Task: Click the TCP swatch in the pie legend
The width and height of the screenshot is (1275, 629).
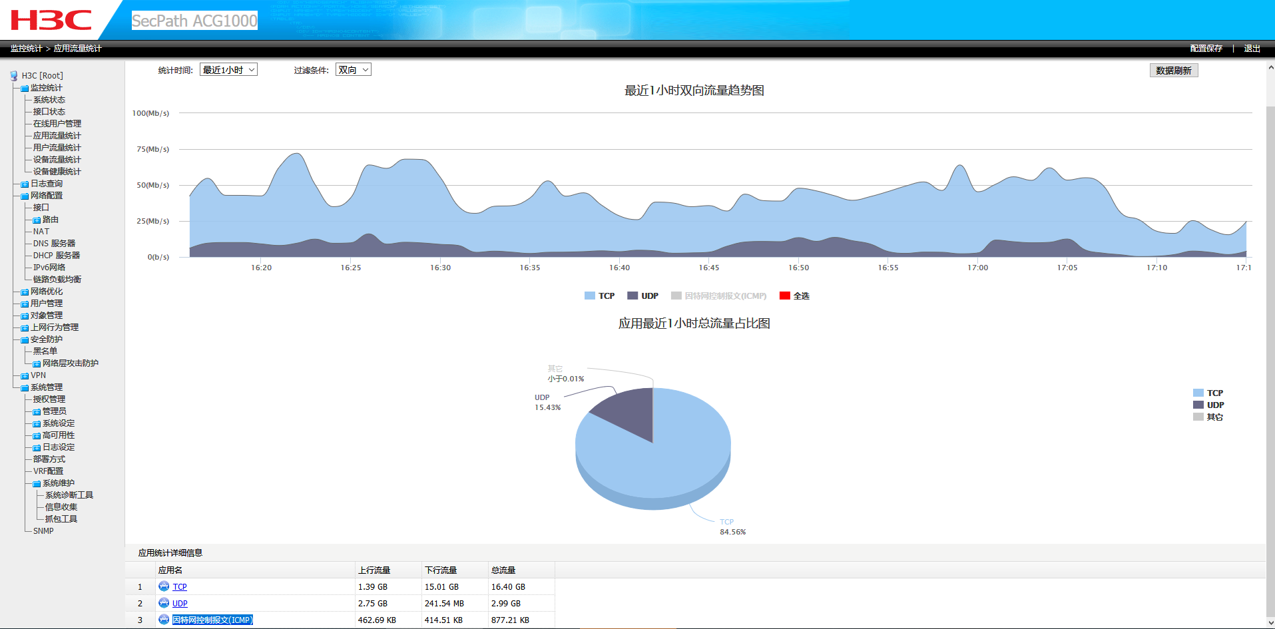Action: [x=1198, y=393]
